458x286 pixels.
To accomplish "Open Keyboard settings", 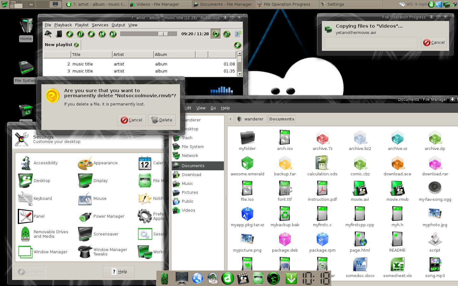I will (35, 199).
